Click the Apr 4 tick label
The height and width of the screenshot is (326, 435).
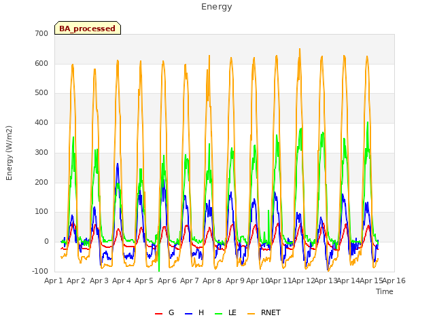(x=122, y=280)
